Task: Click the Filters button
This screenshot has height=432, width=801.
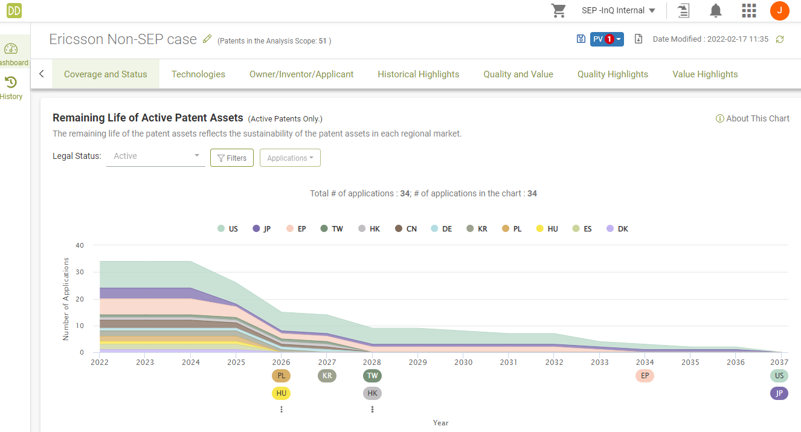Action: [x=232, y=158]
